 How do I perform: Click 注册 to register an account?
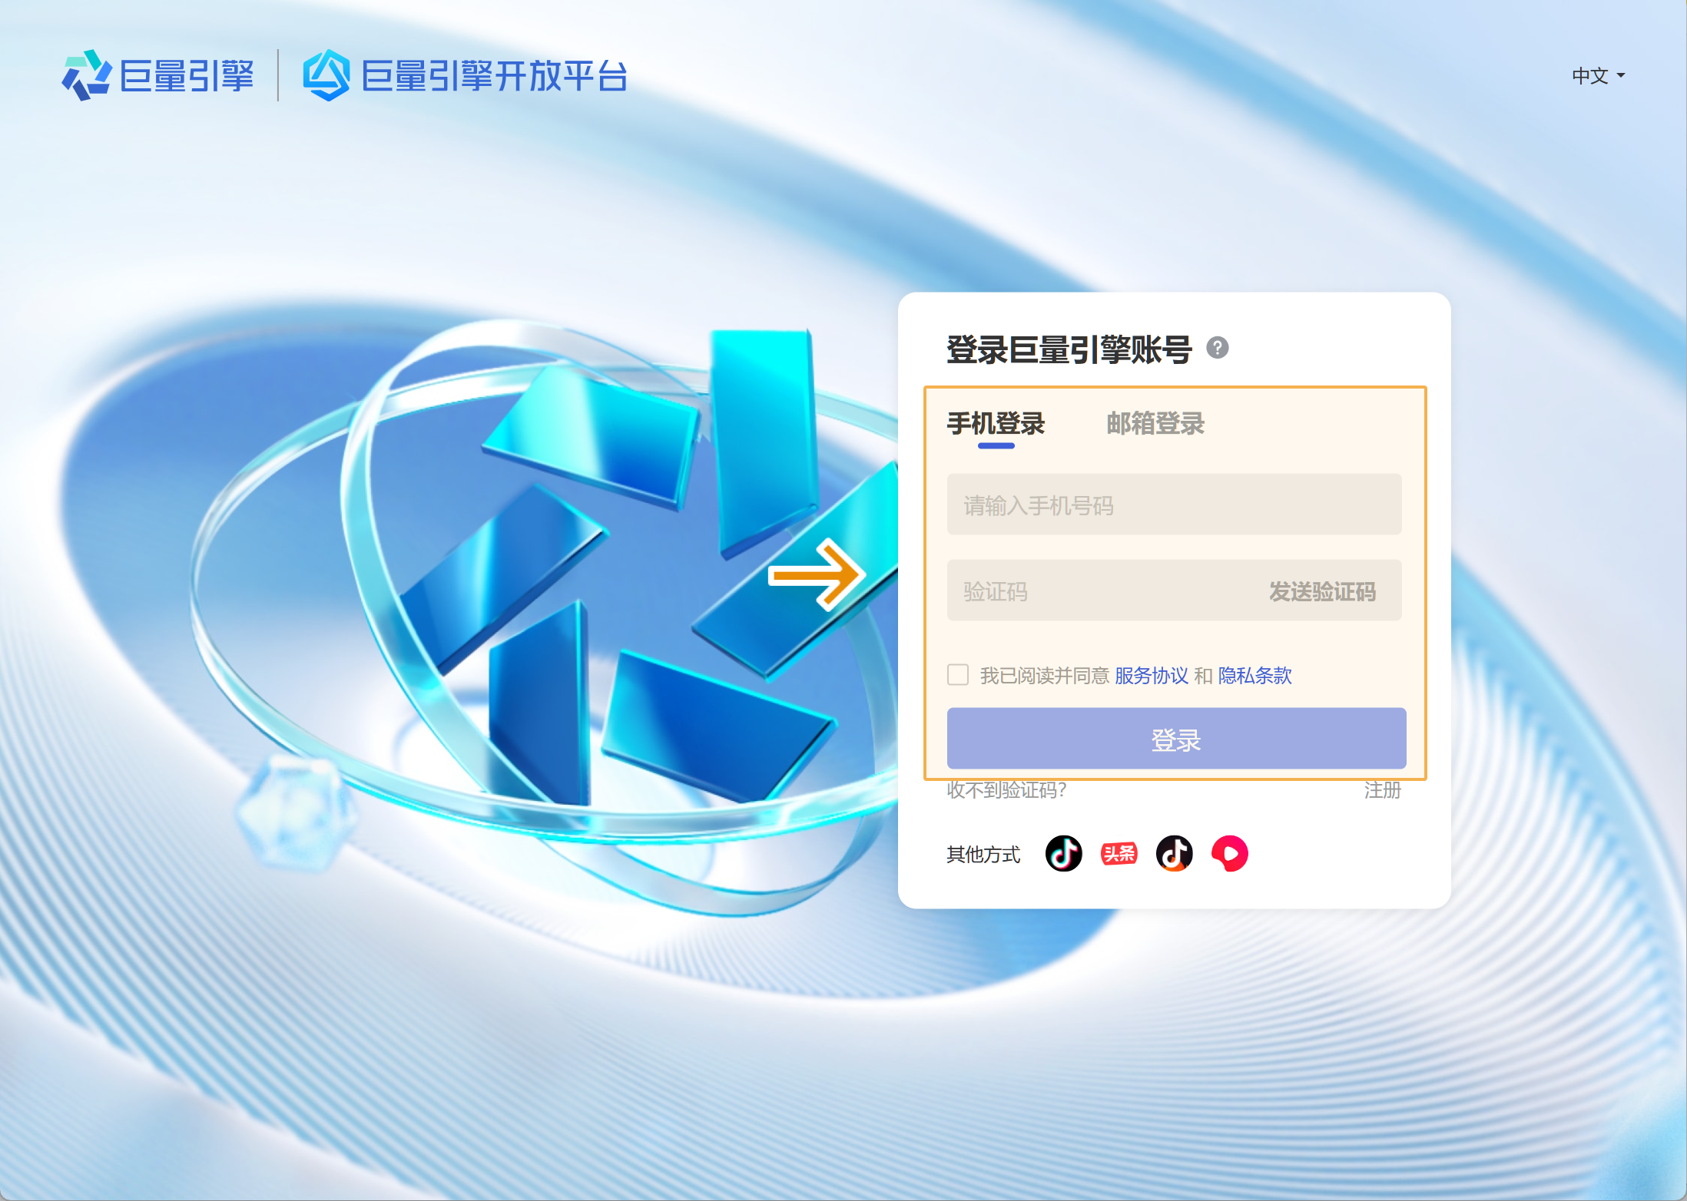coord(1382,790)
